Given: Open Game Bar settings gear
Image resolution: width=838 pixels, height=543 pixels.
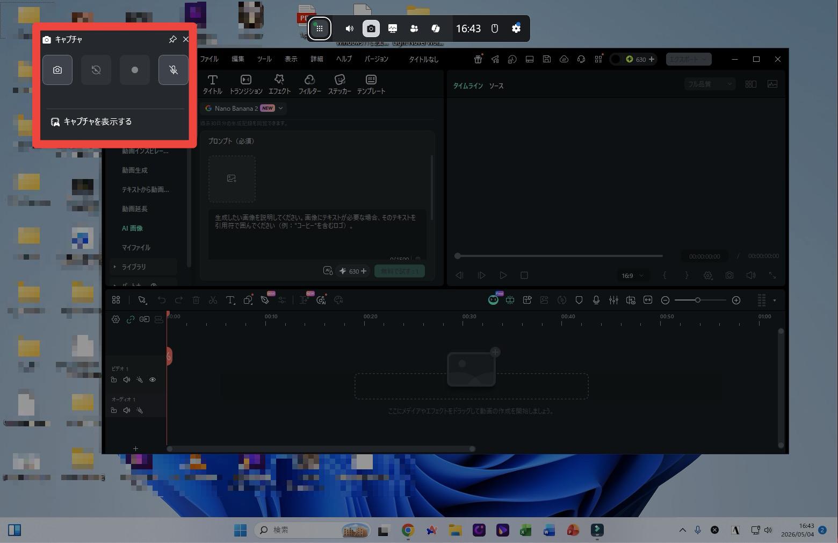Looking at the screenshot, I should pyautogui.click(x=516, y=28).
